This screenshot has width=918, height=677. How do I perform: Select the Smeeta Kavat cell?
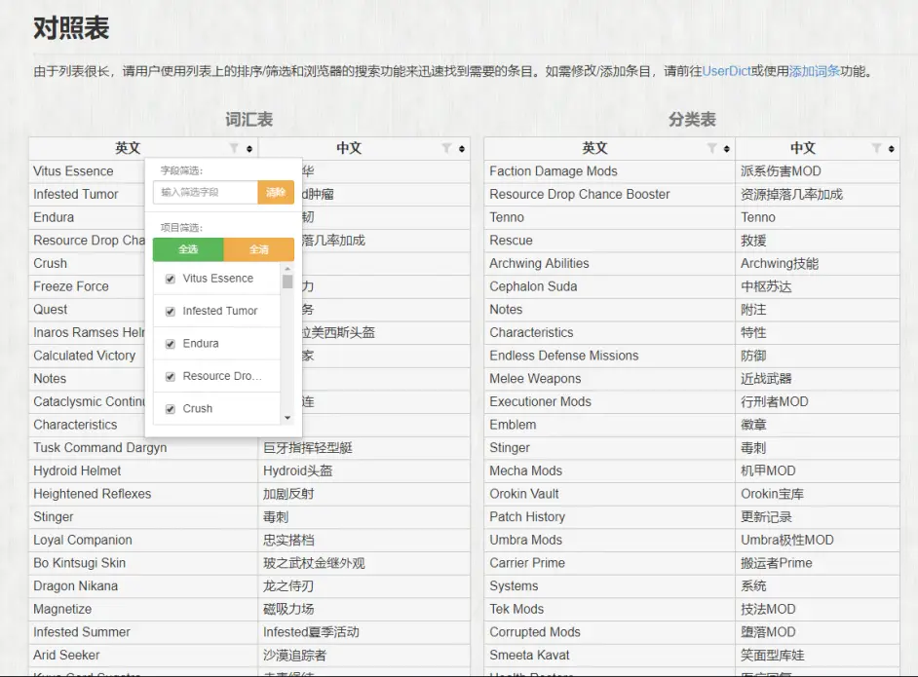(609, 656)
